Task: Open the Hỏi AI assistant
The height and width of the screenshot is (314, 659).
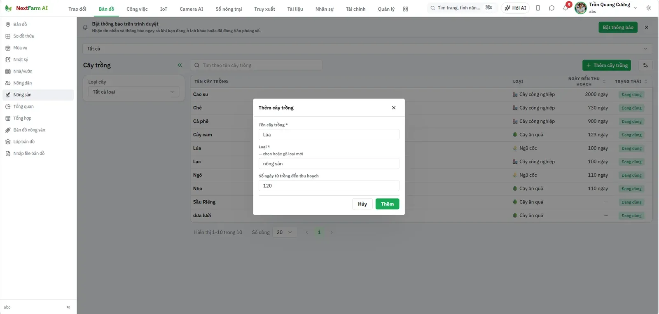Action: pos(515,8)
